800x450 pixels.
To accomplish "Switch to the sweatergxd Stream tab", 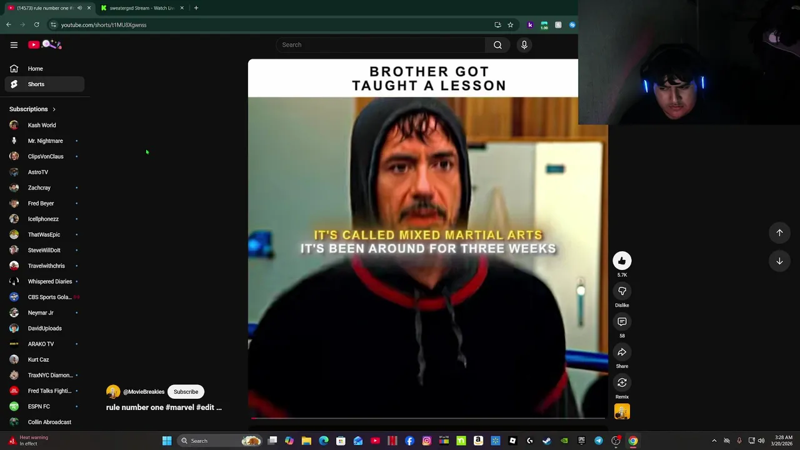I will pos(142,8).
